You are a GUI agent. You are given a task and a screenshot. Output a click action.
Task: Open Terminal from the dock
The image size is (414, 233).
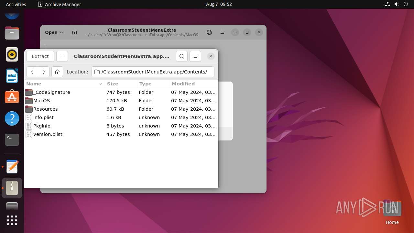click(12, 139)
